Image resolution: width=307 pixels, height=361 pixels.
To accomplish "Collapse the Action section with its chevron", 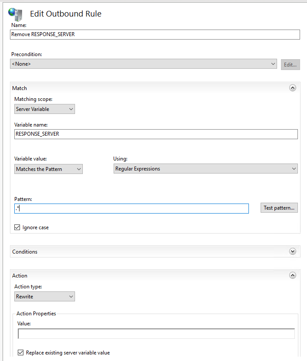I will 293,275.
